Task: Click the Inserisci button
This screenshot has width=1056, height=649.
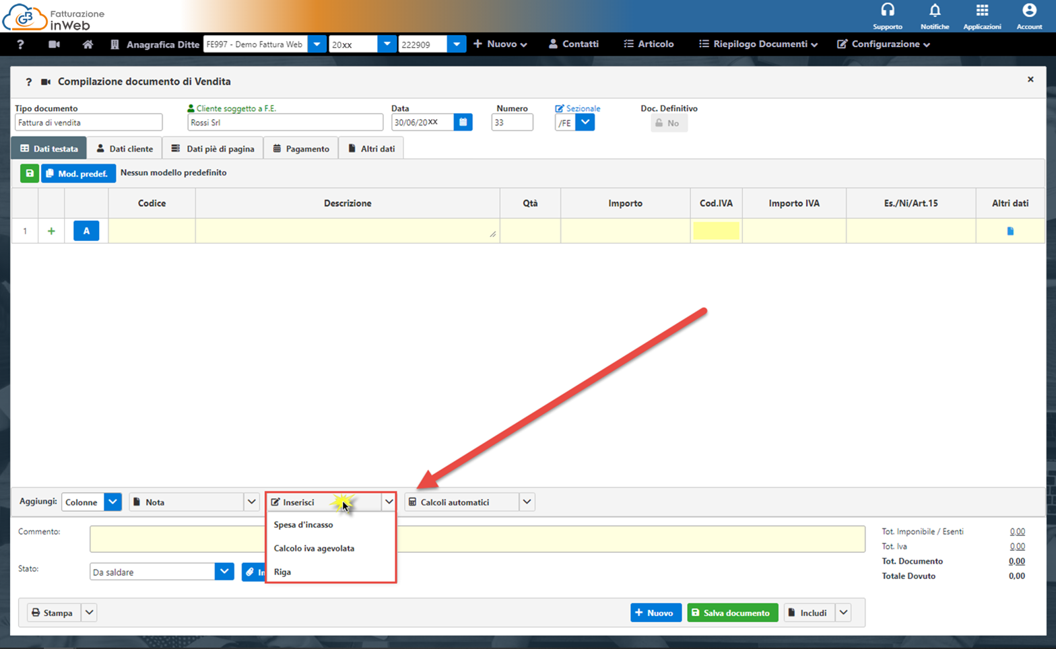Action: 324,502
